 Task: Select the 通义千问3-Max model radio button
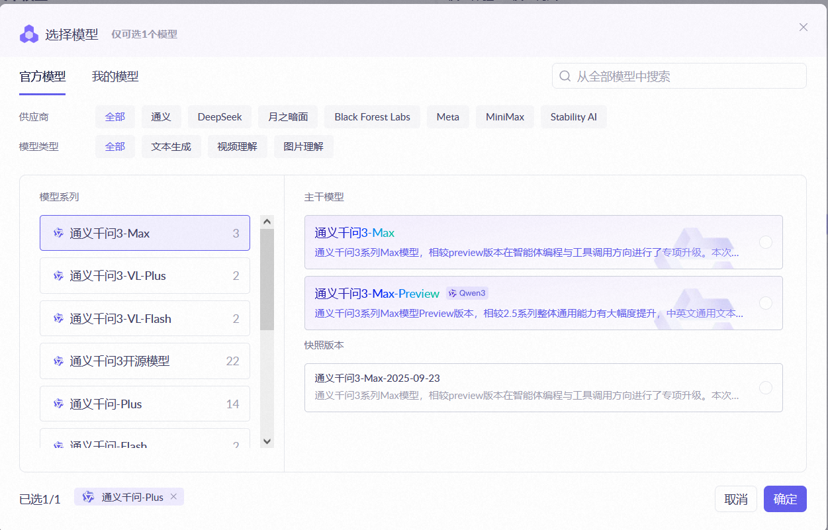(766, 242)
